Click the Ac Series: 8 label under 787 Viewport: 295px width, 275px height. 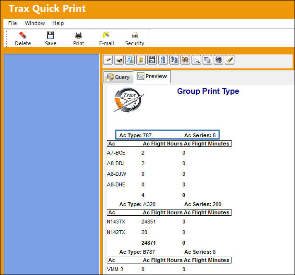[200, 135]
